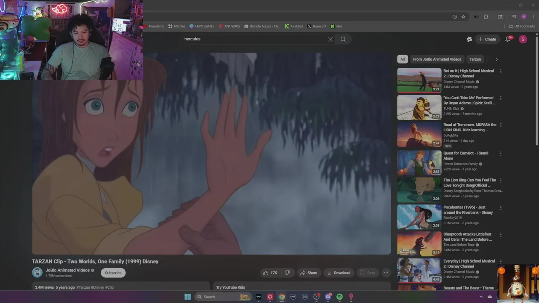Open YouTube notifications bell
539x303 pixels.
508,39
